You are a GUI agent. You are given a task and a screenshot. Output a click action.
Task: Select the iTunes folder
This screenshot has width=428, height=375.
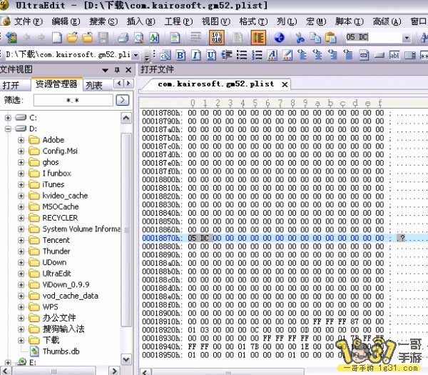[x=53, y=184]
